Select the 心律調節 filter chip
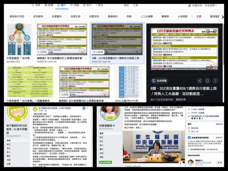Image resolution: width=228 pixels, height=171 pixels. point(182,16)
